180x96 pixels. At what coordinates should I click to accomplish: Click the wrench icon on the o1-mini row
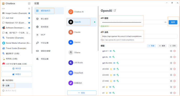tap(118, 81)
